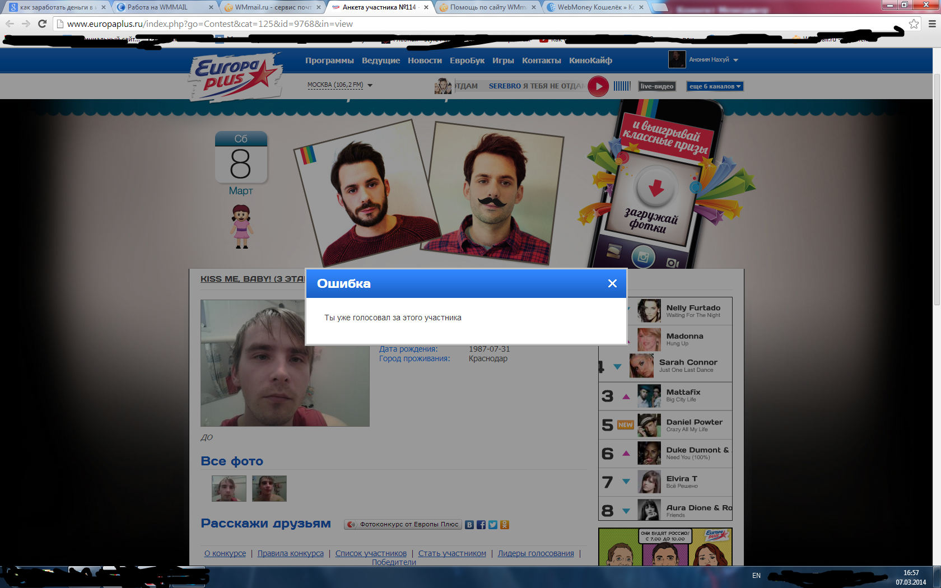Screen dimensions: 941x588
Task: Click the bearded man photo
Action: coord(366,193)
